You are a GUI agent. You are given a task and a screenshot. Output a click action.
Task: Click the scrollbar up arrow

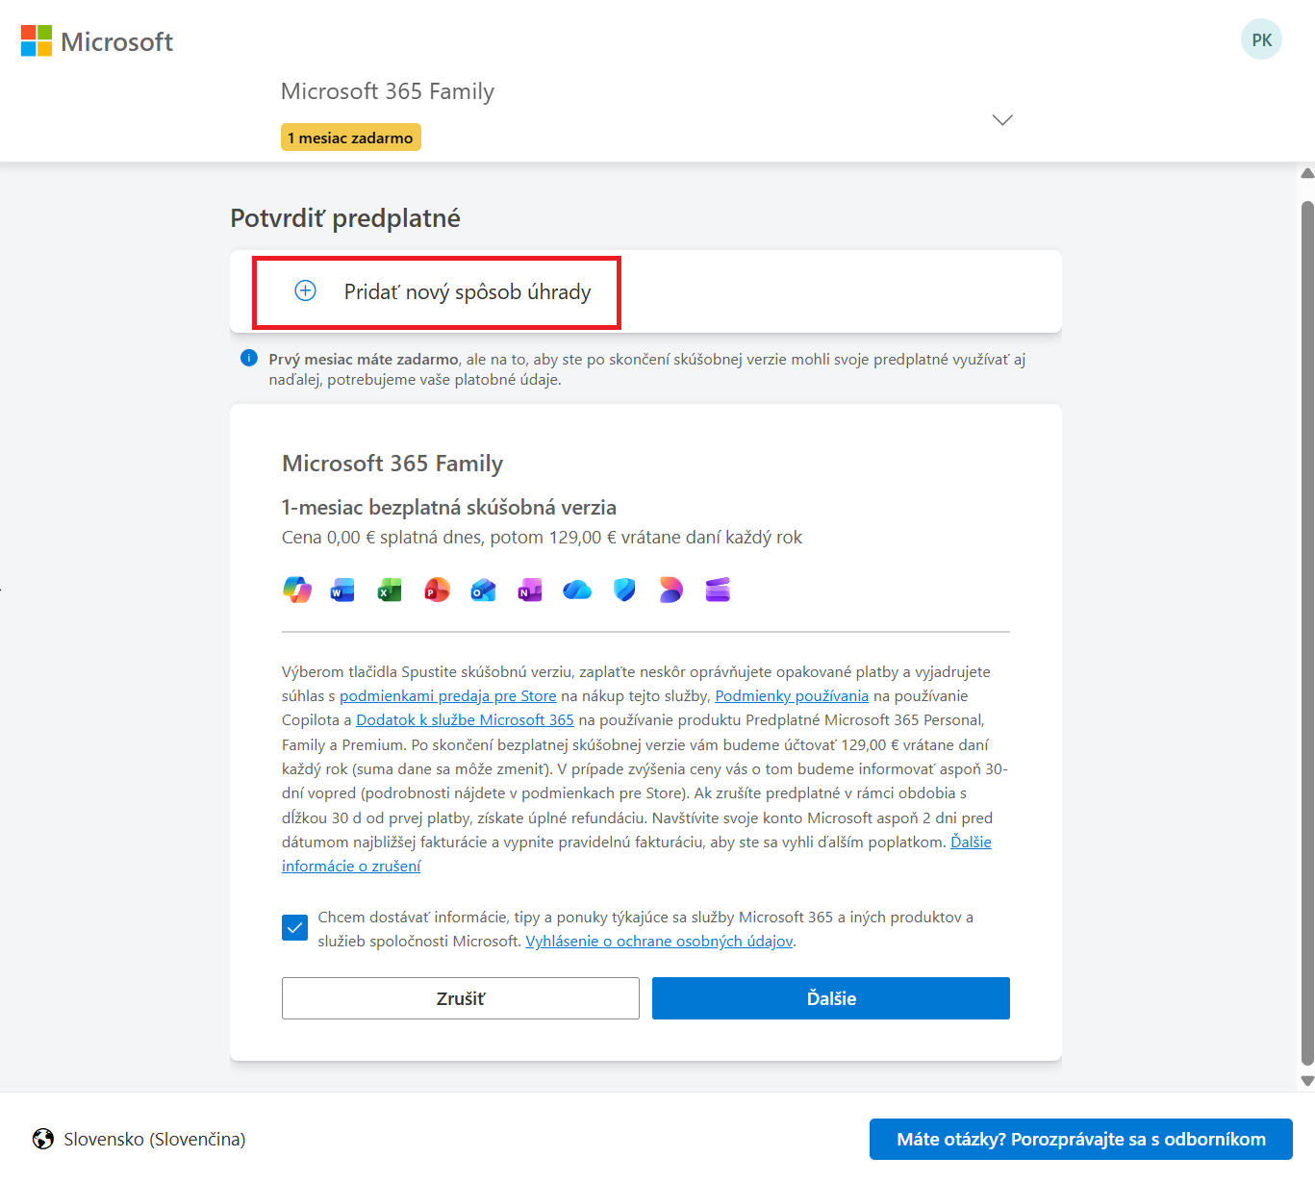[1307, 174]
